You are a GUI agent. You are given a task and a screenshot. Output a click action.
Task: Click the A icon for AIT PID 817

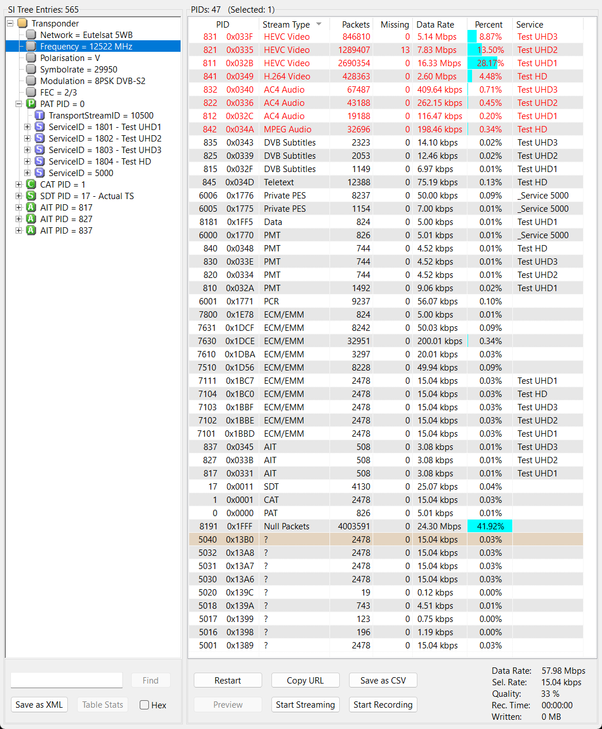[31, 208]
